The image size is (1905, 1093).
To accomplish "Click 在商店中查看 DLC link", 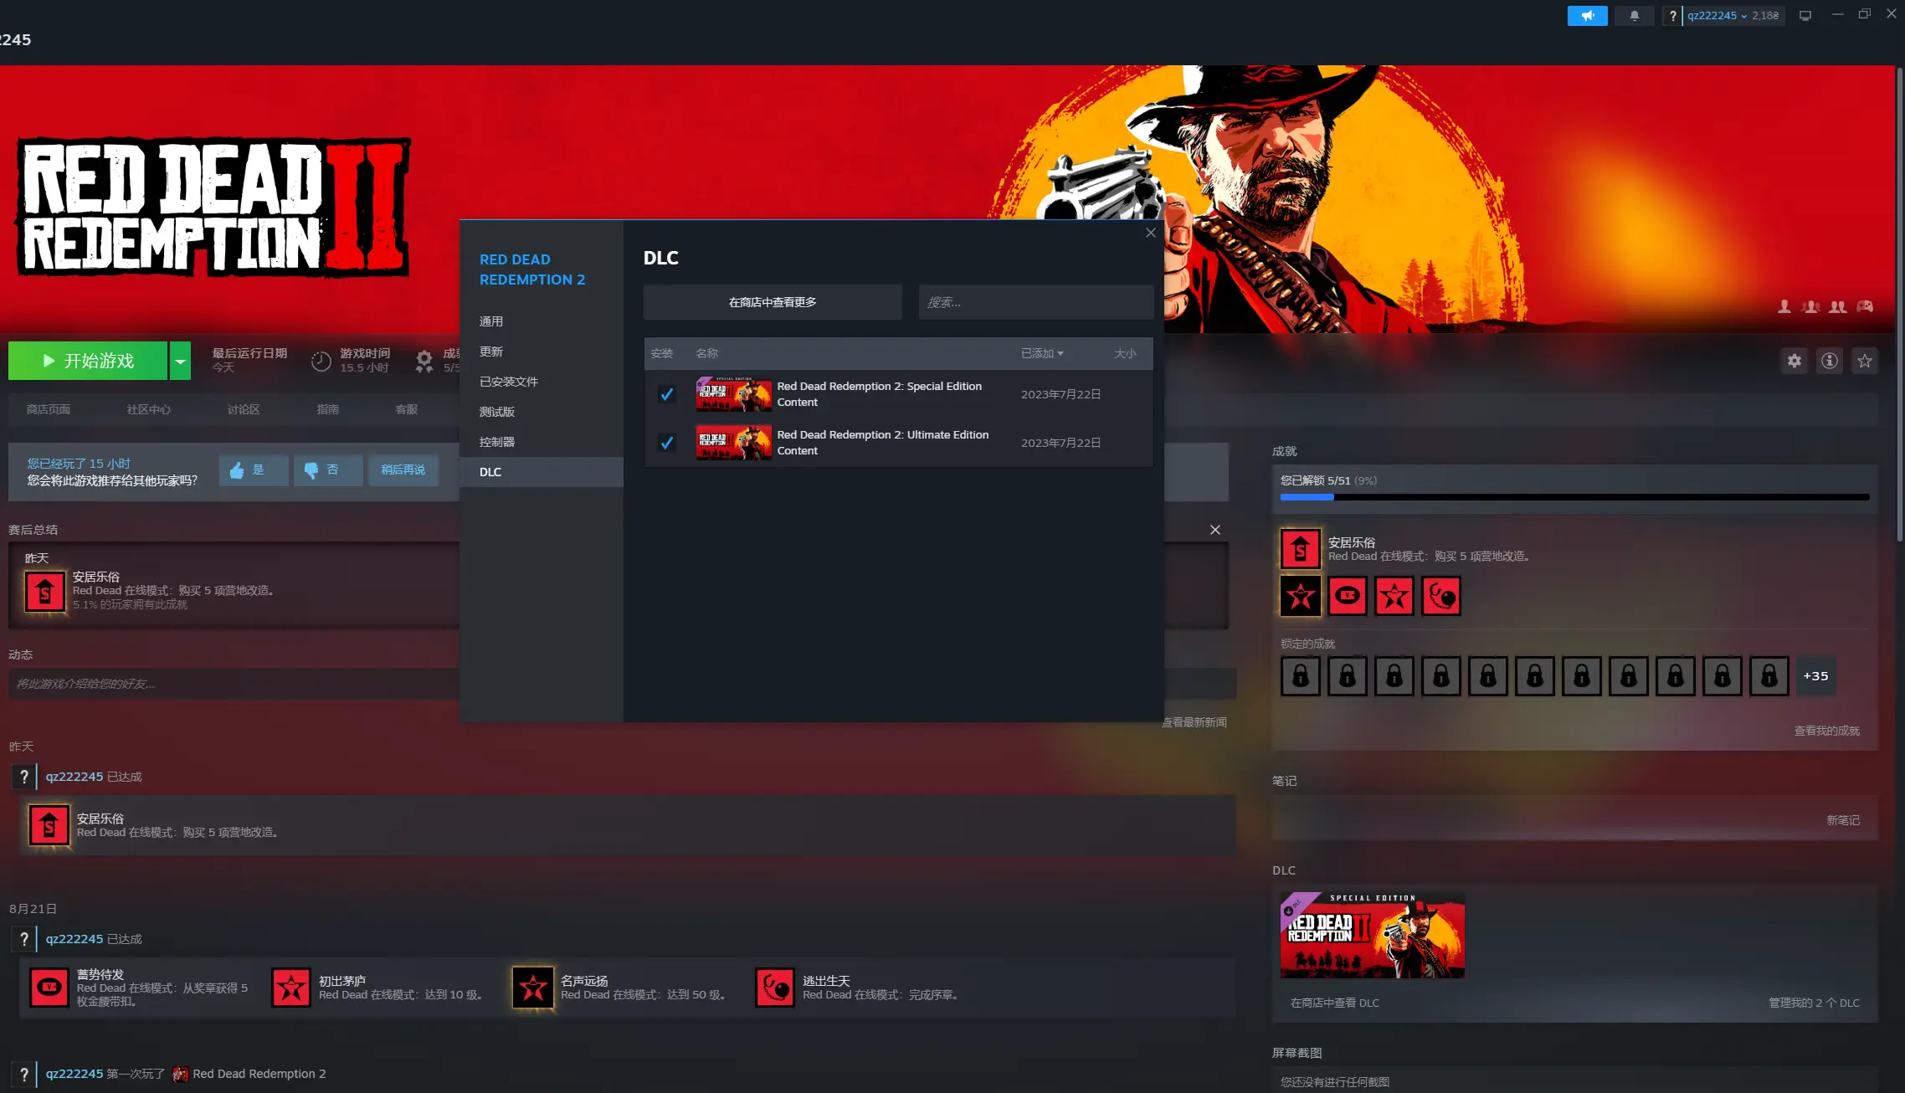I will click(1334, 1003).
